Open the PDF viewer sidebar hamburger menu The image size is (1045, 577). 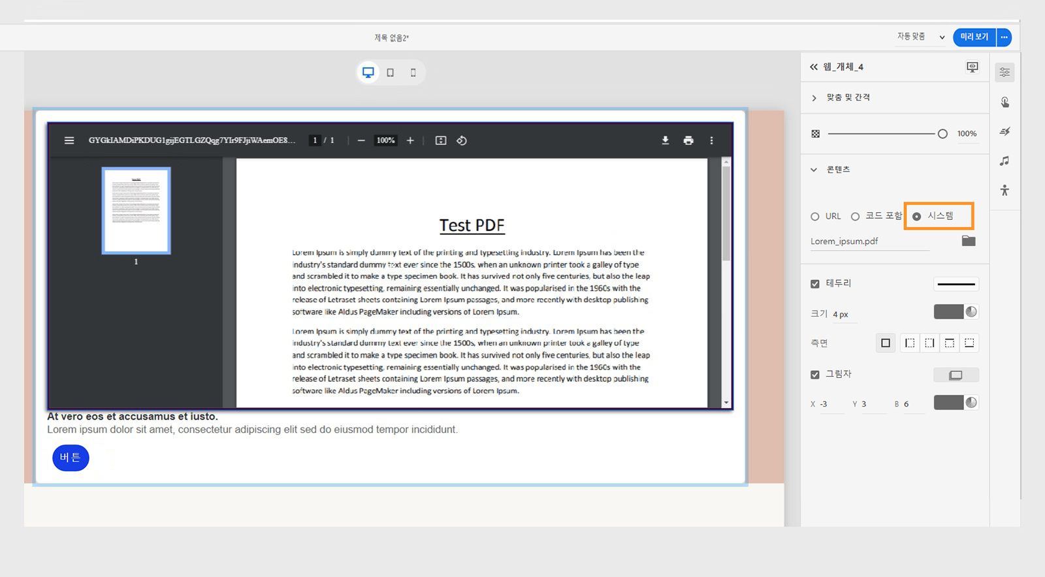click(x=69, y=140)
